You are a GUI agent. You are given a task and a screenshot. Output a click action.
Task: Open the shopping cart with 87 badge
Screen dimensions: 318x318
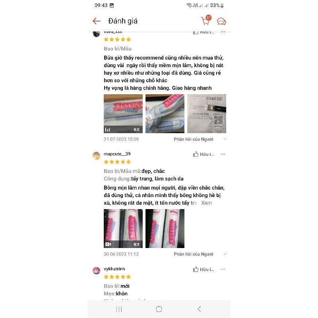click(206, 20)
